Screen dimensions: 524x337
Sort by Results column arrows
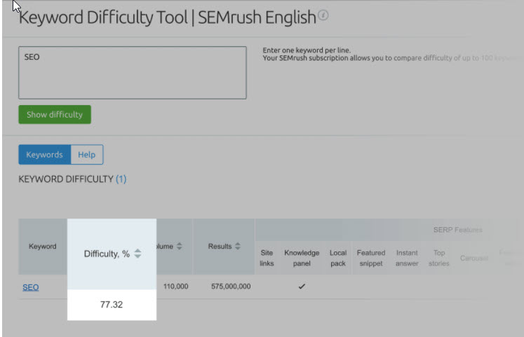coord(238,246)
